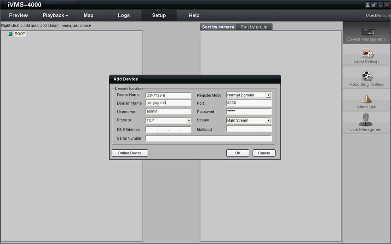Open Recording Feature icon
Viewport: 391px width, 244px height.
[x=367, y=76]
